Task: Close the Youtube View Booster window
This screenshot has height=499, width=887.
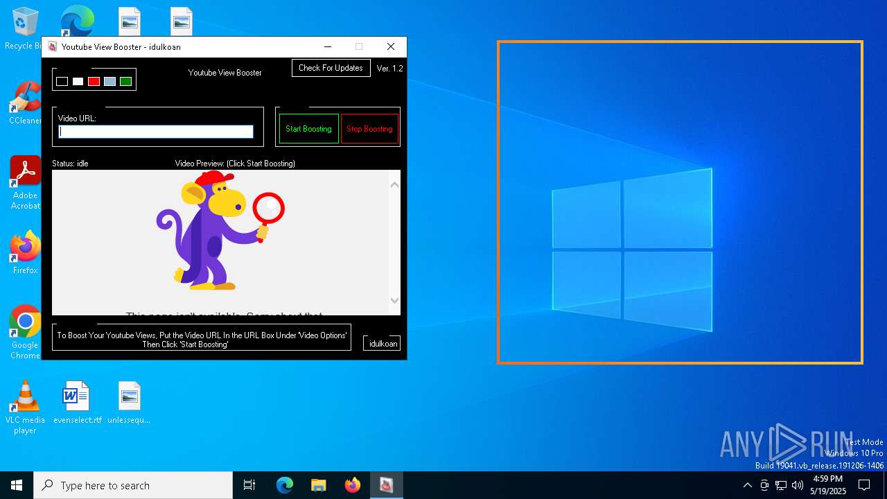Action: pyautogui.click(x=391, y=46)
